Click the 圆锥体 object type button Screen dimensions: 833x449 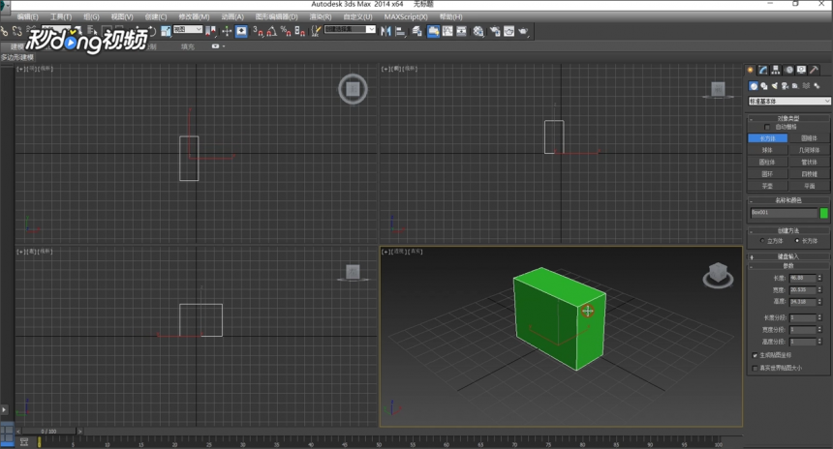tap(809, 138)
